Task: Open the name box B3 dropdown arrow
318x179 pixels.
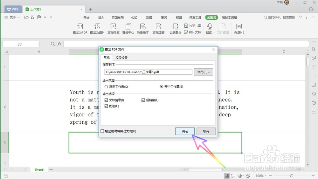Action: 38,44
